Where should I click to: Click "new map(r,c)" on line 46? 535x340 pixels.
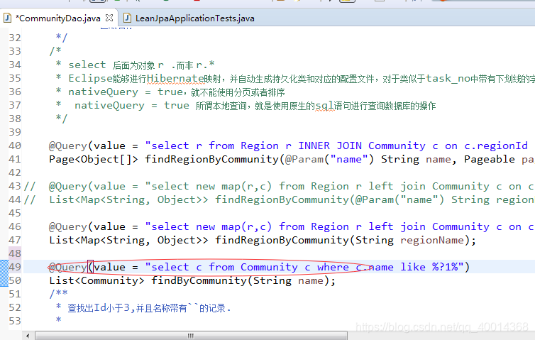click(x=233, y=226)
